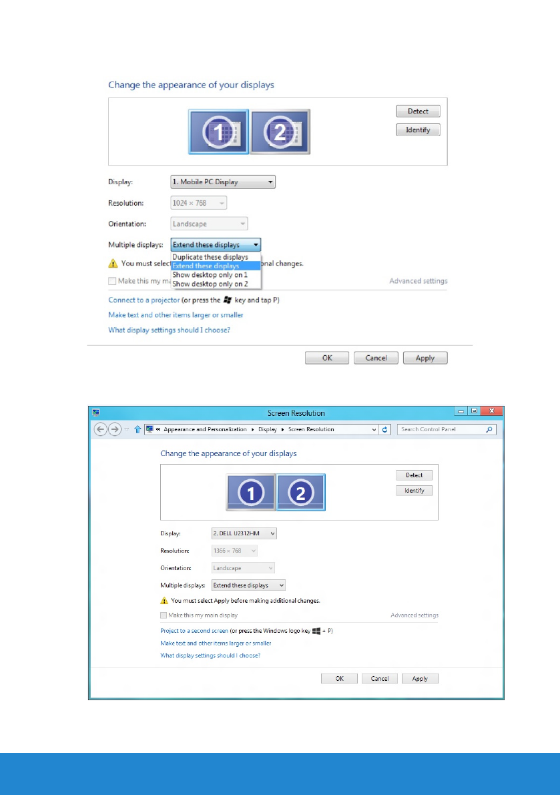
Task: Select monitor 2 icon in upper dialog
Action: 280,132
